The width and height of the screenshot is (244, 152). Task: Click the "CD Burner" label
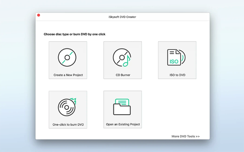click(123, 75)
